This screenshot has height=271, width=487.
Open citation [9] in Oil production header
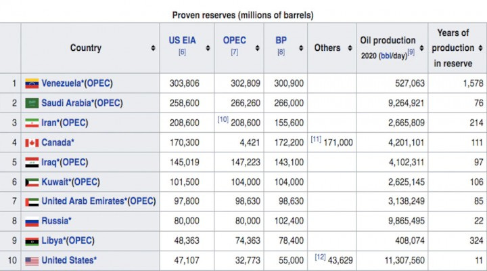pos(411,52)
